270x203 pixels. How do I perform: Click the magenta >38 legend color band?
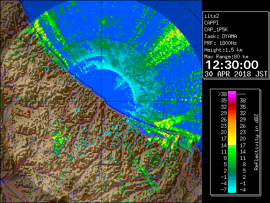(232, 94)
